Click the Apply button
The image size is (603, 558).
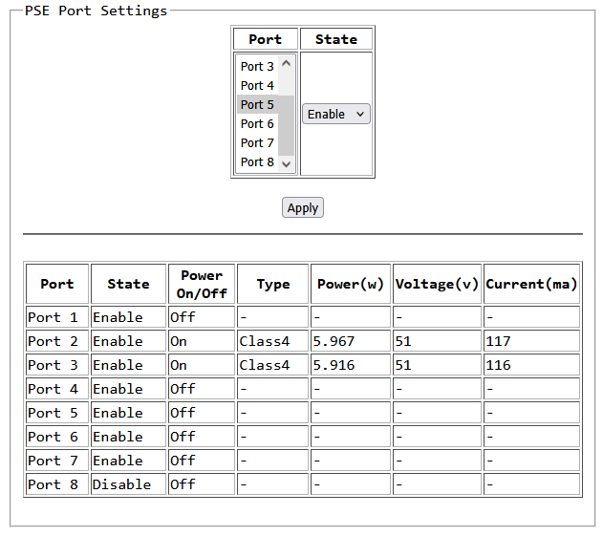pyautogui.click(x=303, y=207)
